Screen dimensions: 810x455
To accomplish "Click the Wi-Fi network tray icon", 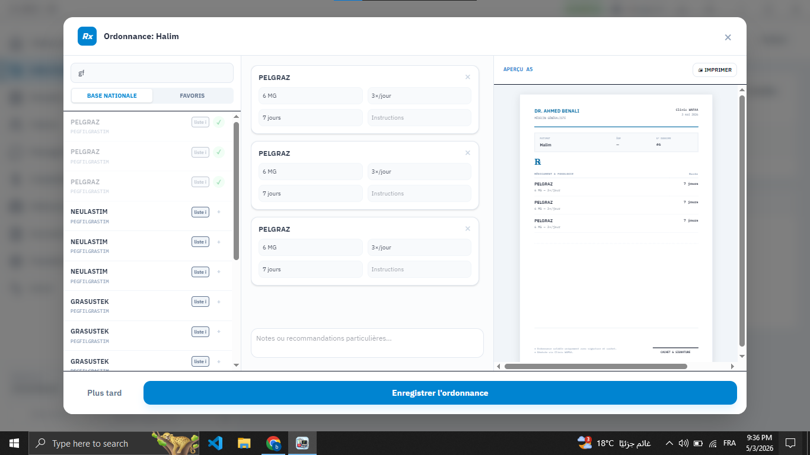I will coord(713,443).
